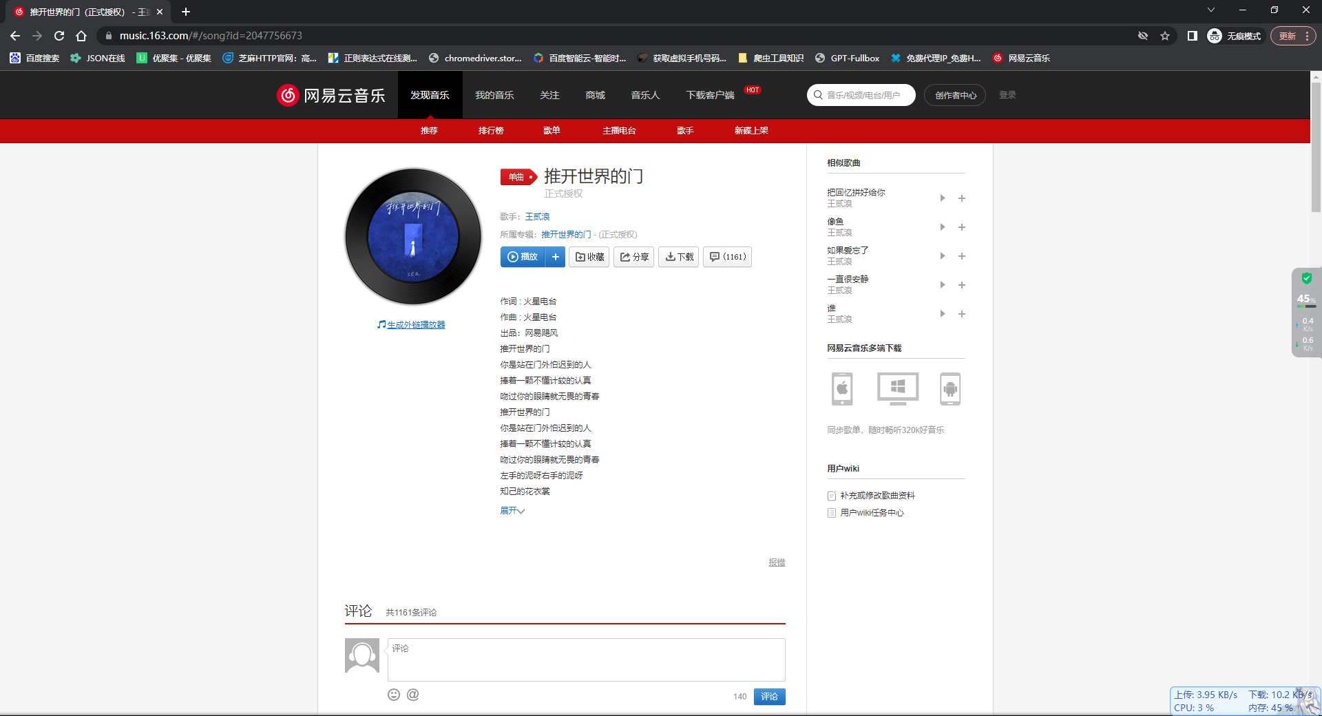Expand full lyrics with 展开
Viewport: 1322px width, 716px height.
click(512, 511)
